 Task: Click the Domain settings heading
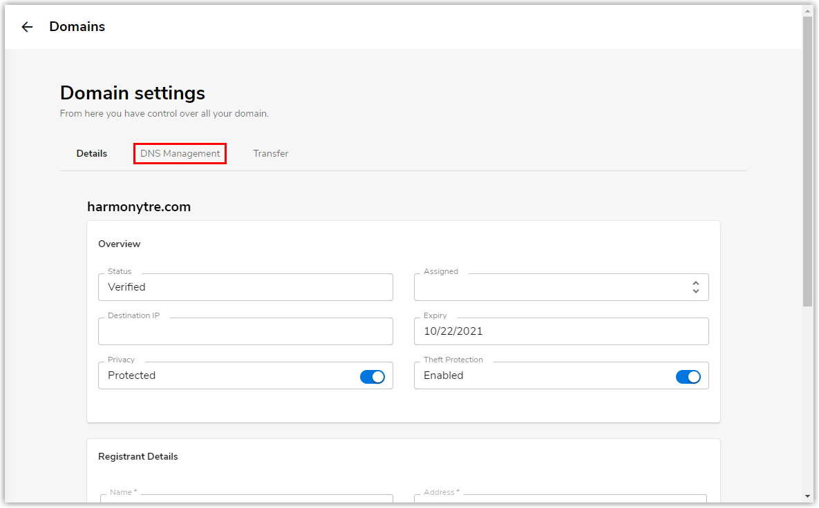pyautogui.click(x=133, y=93)
